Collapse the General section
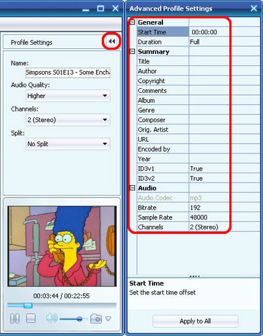Screen dimensions: 263x336 point(132,22)
